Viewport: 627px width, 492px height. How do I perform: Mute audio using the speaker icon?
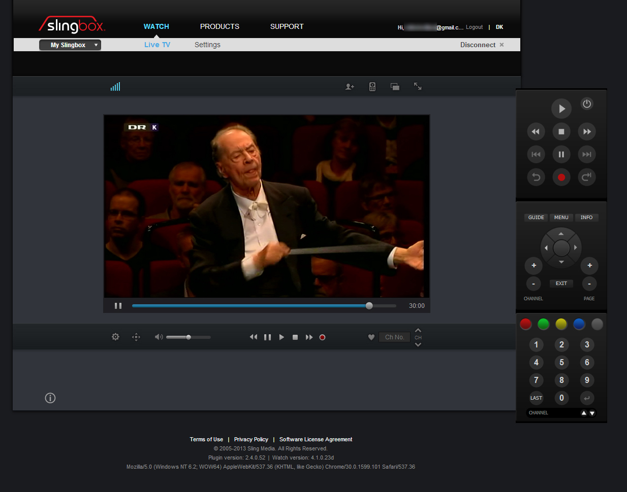click(x=159, y=337)
